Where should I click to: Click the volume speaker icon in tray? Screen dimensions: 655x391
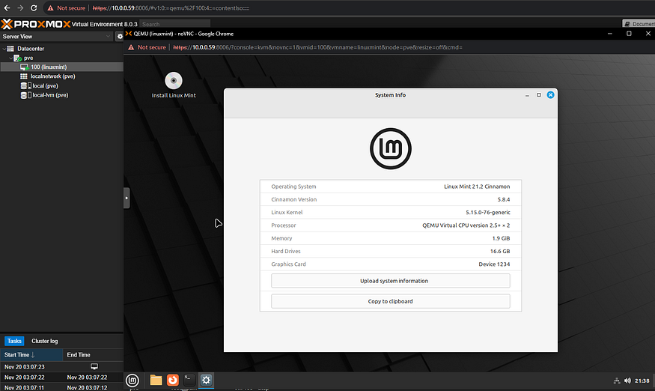point(627,381)
